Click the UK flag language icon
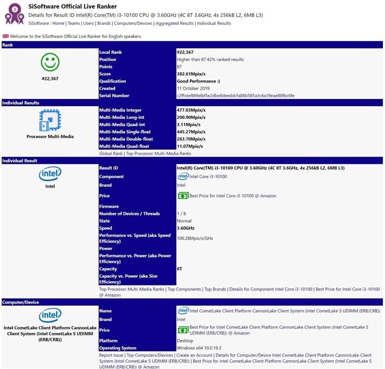385x369 pixels. coord(6,36)
